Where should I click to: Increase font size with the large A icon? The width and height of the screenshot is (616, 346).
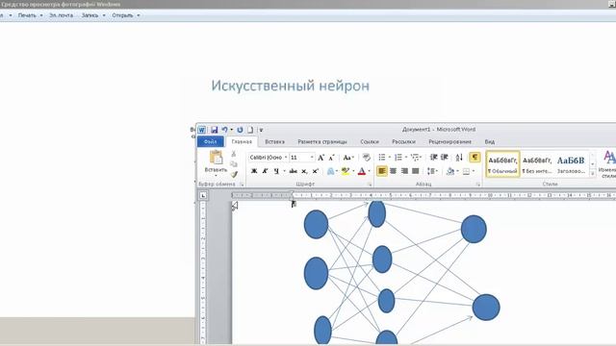click(x=321, y=158)
